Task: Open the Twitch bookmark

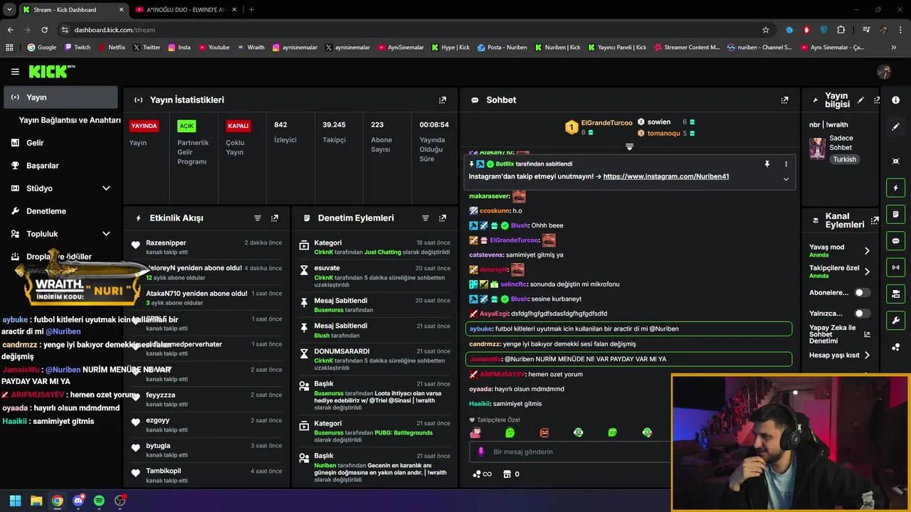Action: point(78,48)
